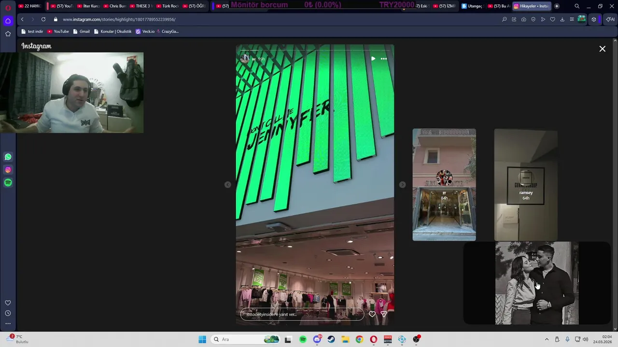Open the Veck.io bookmark
Image resolution: width=618 pixels, height=347 pixels.
point(145,31)
